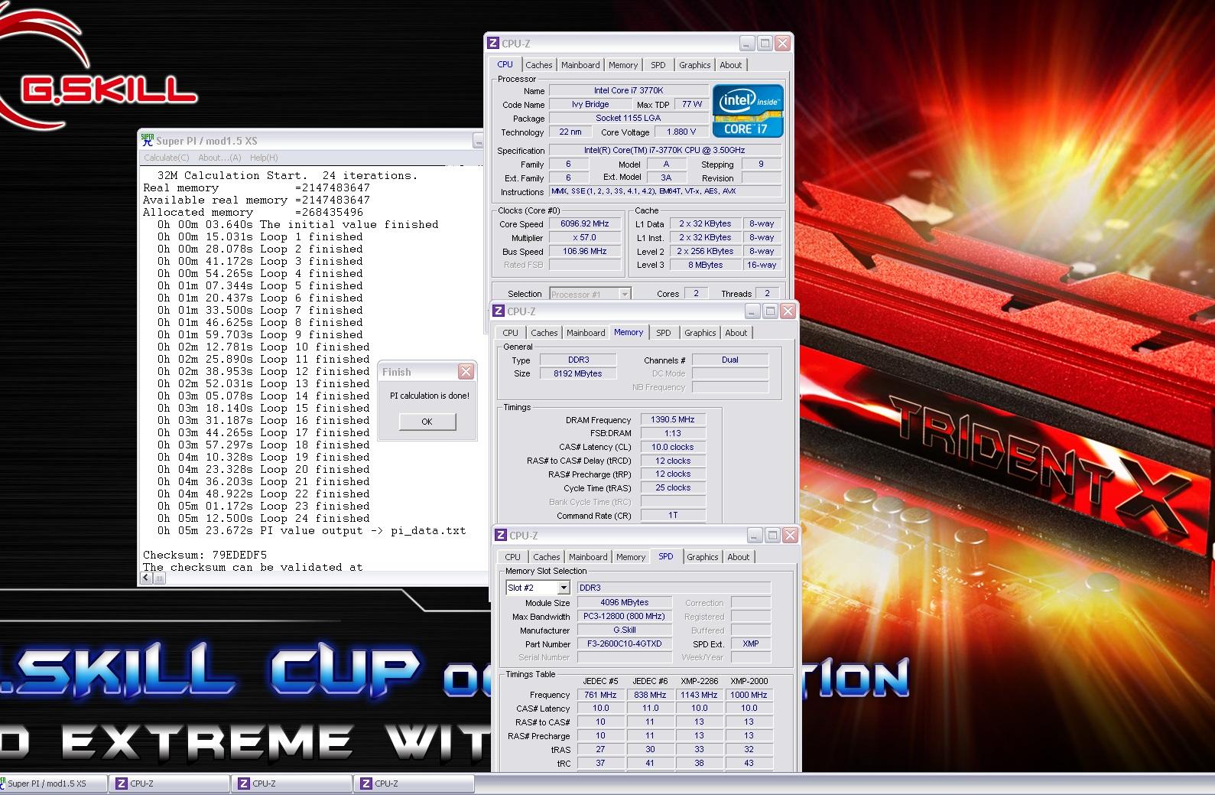Minimize the Memory CPU-Z window
This screenshot has height=795, width=1215.
pos(752,311)
